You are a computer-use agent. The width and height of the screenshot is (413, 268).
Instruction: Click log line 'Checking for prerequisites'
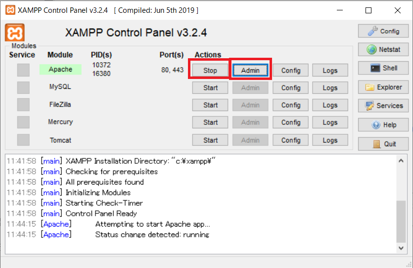click(112, 171)
